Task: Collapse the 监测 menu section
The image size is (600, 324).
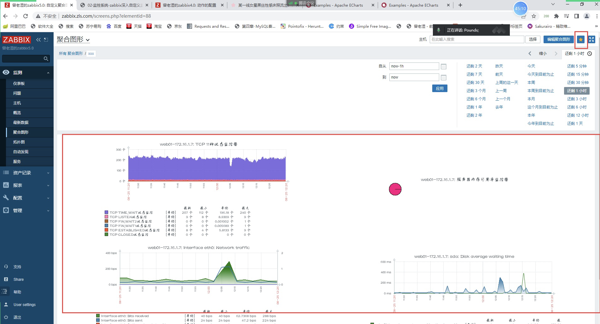Action: click(x=27, y=73)
